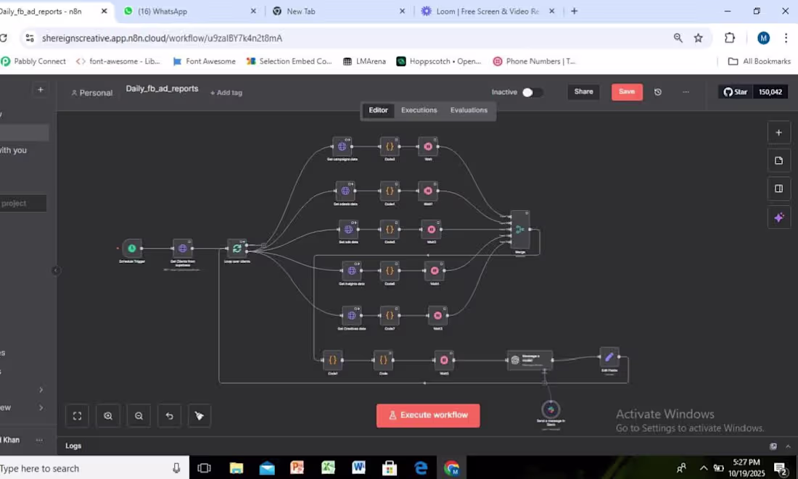
Task: Fit the workflow to view
Action: [78, 416]
